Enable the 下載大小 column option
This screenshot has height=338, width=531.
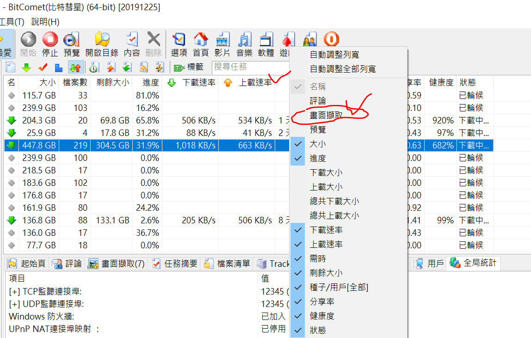pos(349,173)
